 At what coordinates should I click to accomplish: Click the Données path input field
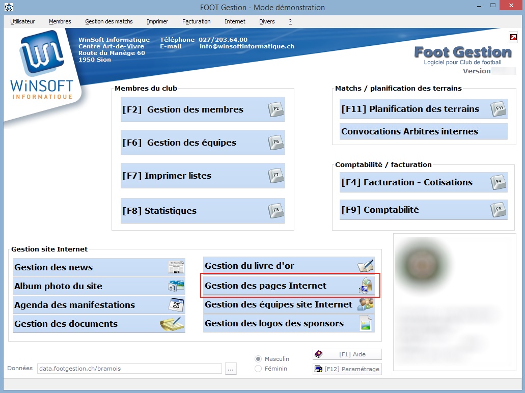[129, 369]
